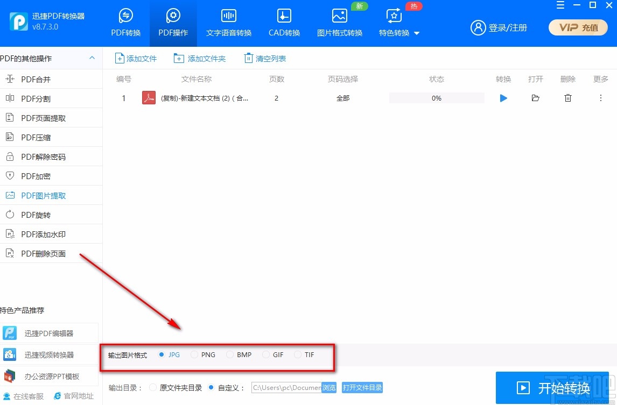Switch to PDF操作 tab
Screen dimensions: 617x405
pyautogui.click(x=173, y=23)
